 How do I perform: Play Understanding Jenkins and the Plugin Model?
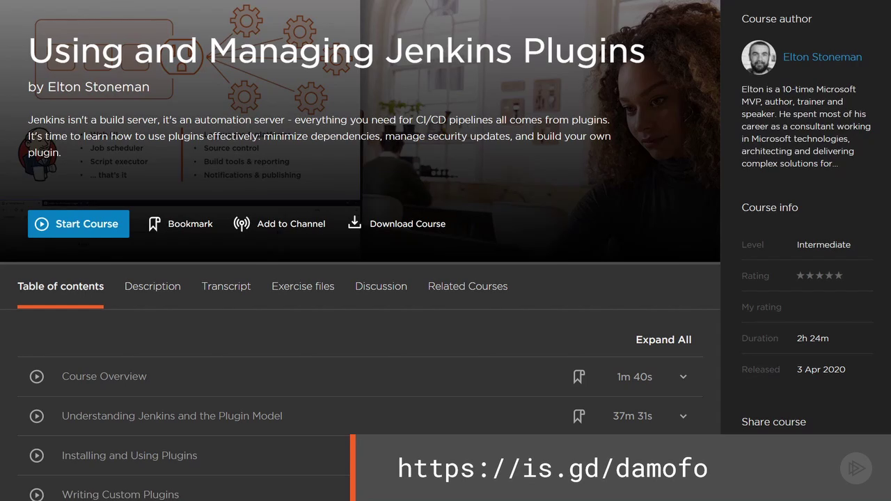[x=37, y=416]
